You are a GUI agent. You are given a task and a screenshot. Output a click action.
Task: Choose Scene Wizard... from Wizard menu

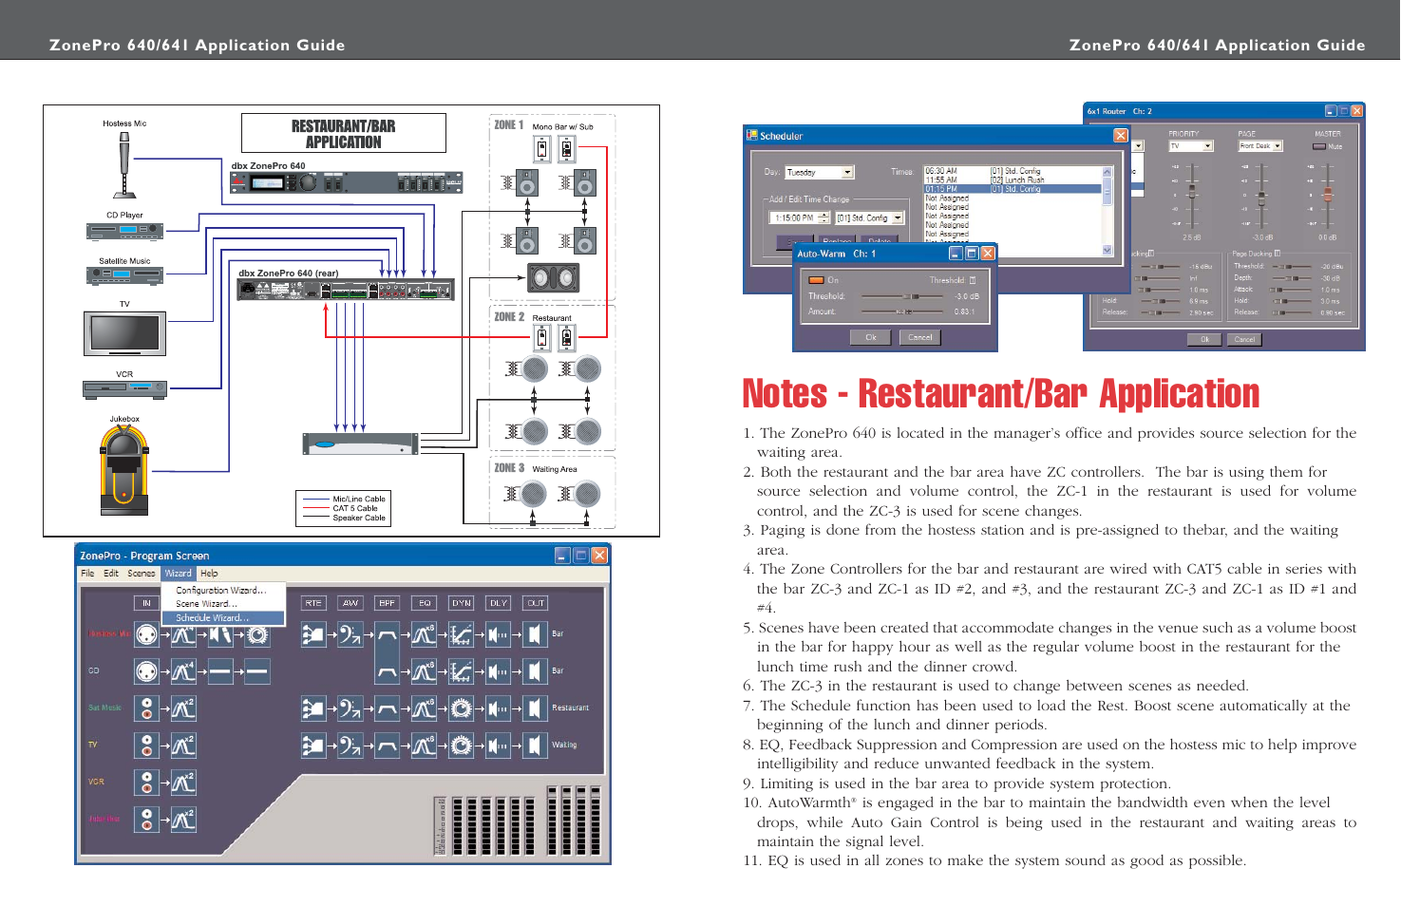pos(222,604)
